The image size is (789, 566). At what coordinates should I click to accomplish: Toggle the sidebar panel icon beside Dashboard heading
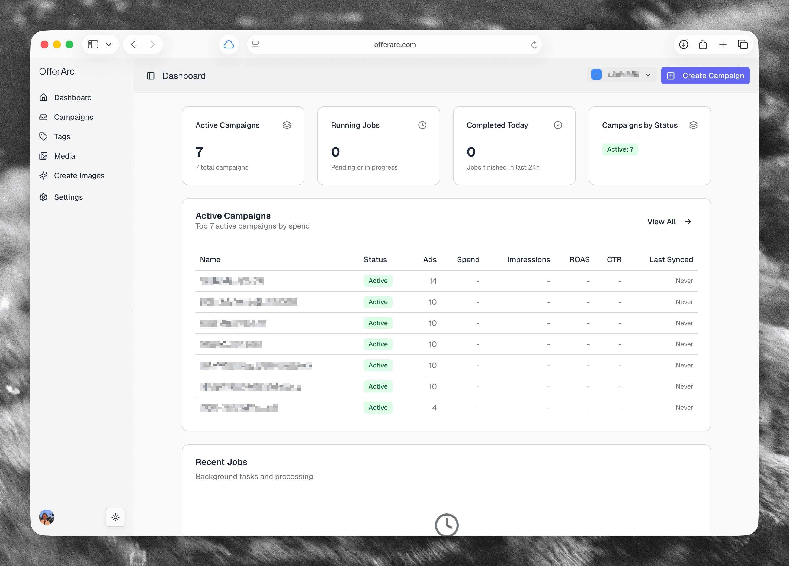[x=151, y=76]
